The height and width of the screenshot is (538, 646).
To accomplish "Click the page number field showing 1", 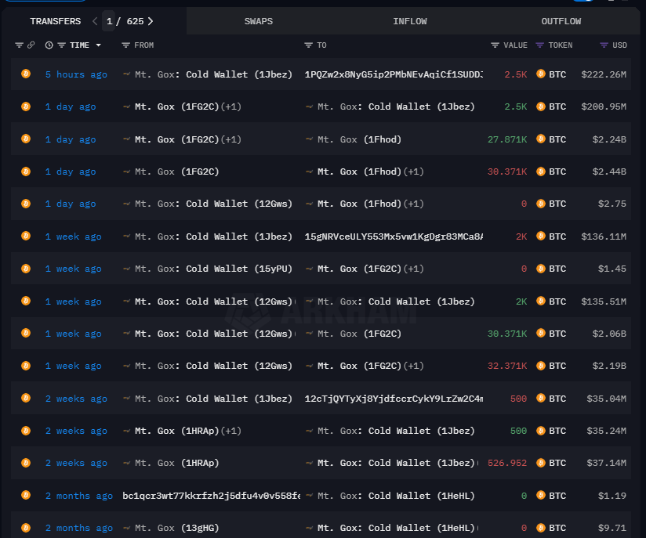I will click(110, 21).
